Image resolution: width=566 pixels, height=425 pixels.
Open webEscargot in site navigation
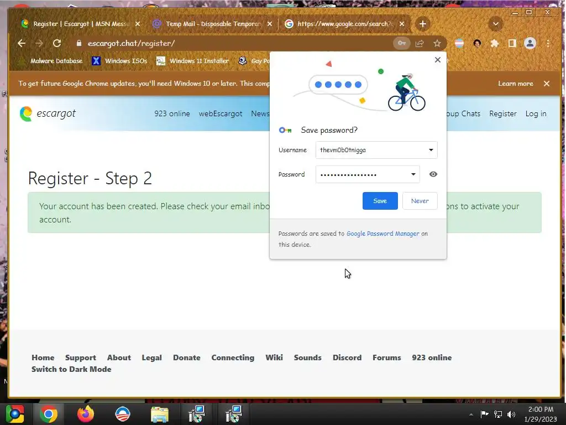[221, 113]
